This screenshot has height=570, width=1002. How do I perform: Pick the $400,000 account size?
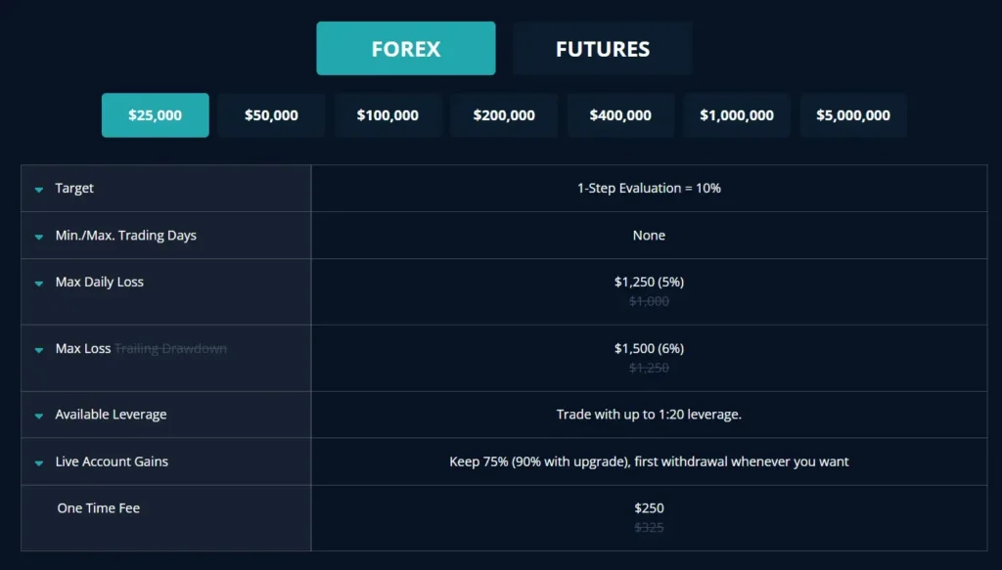coord(620,115)
